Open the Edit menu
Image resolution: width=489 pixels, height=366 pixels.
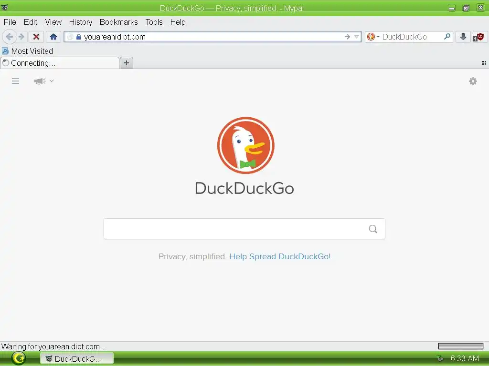(30, 22)
